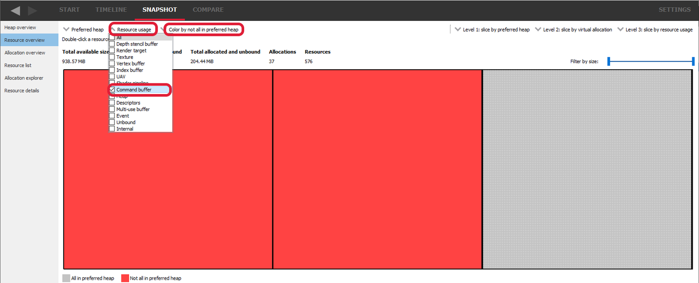Check the Vertex buffer option
Viewport: 699px width, 283px height.
click(x=112, y=63)
